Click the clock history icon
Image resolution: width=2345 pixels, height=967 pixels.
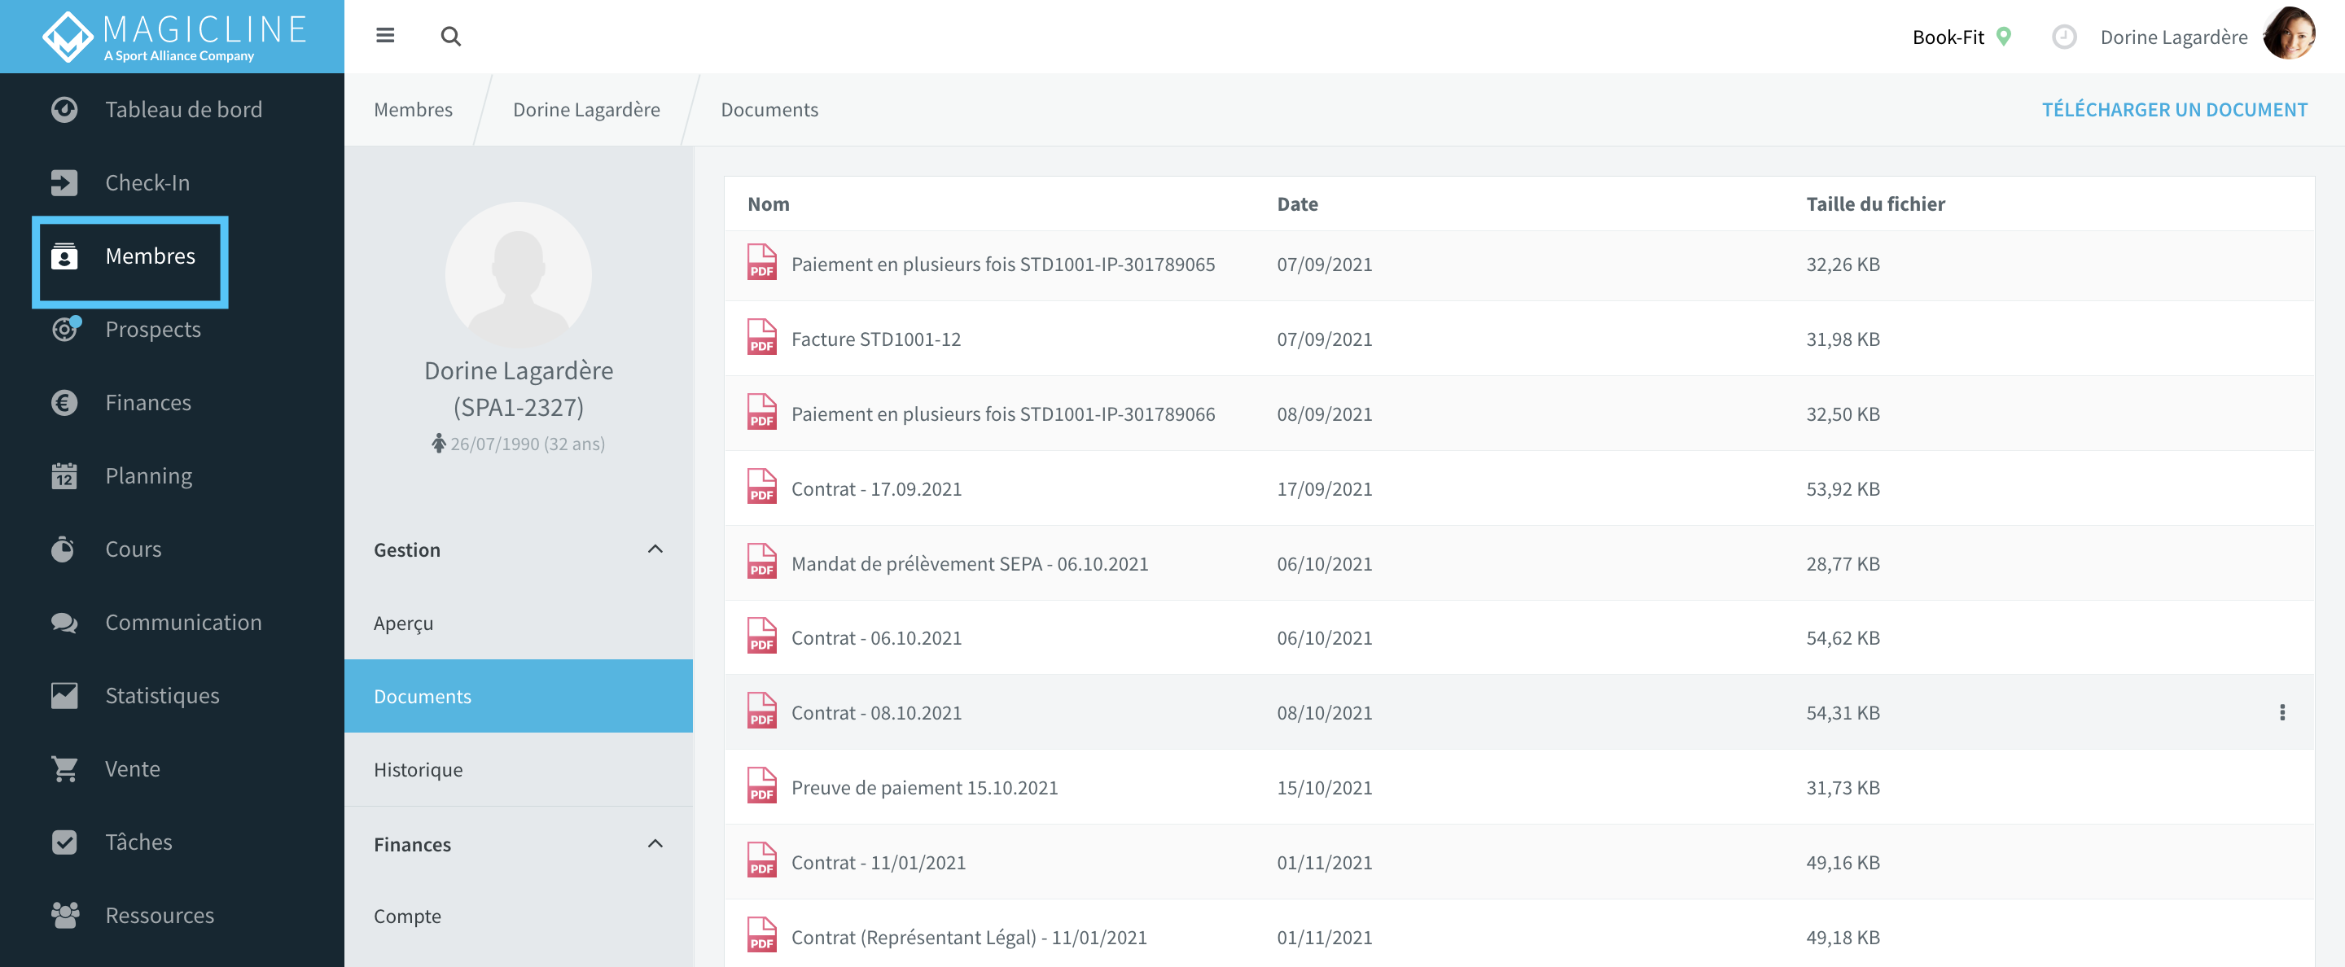click(x=2064, y=37)
